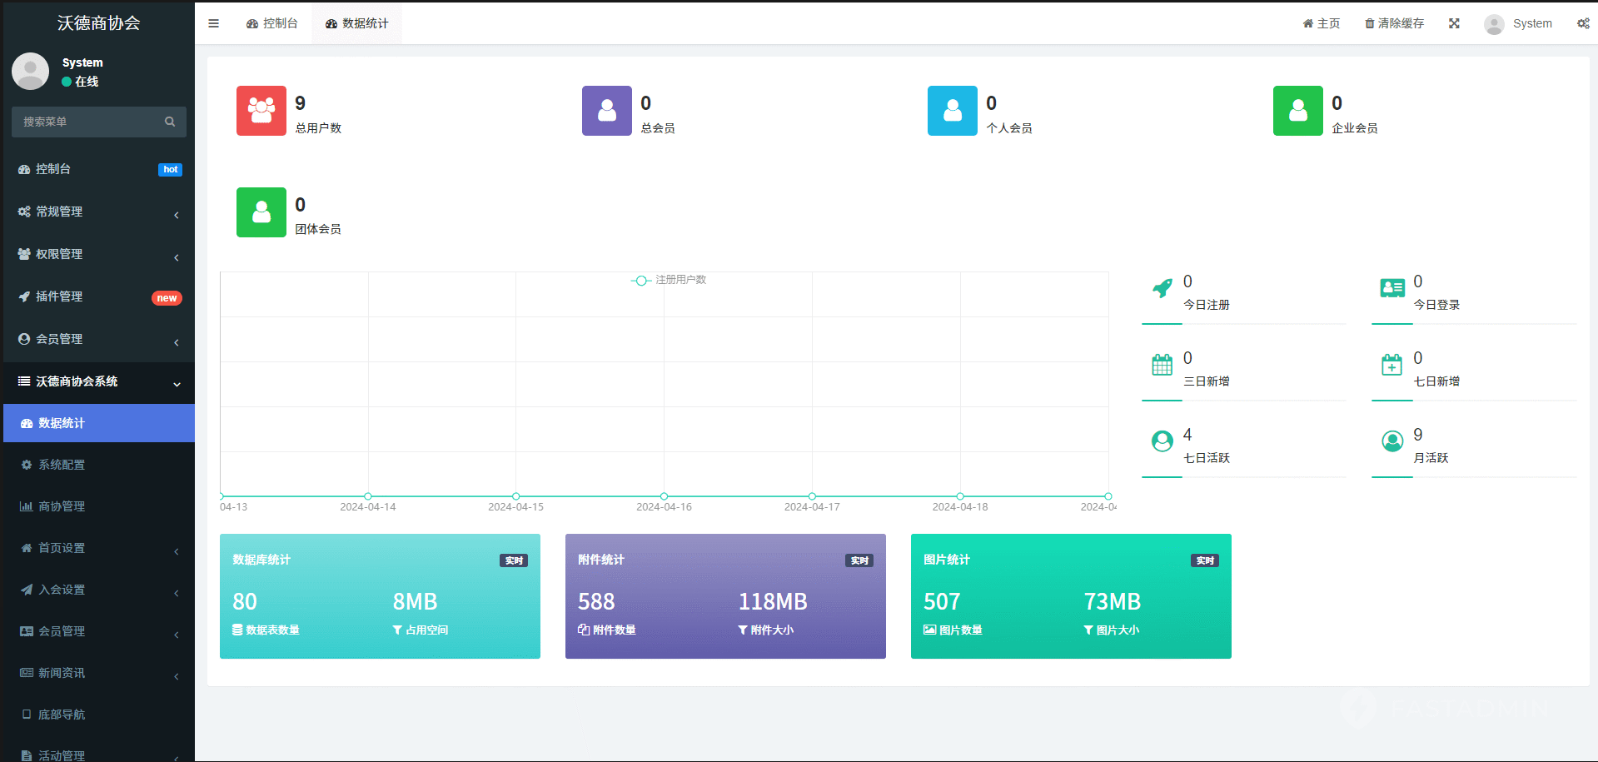Click the 清除缓存 button

(1395, 23)
